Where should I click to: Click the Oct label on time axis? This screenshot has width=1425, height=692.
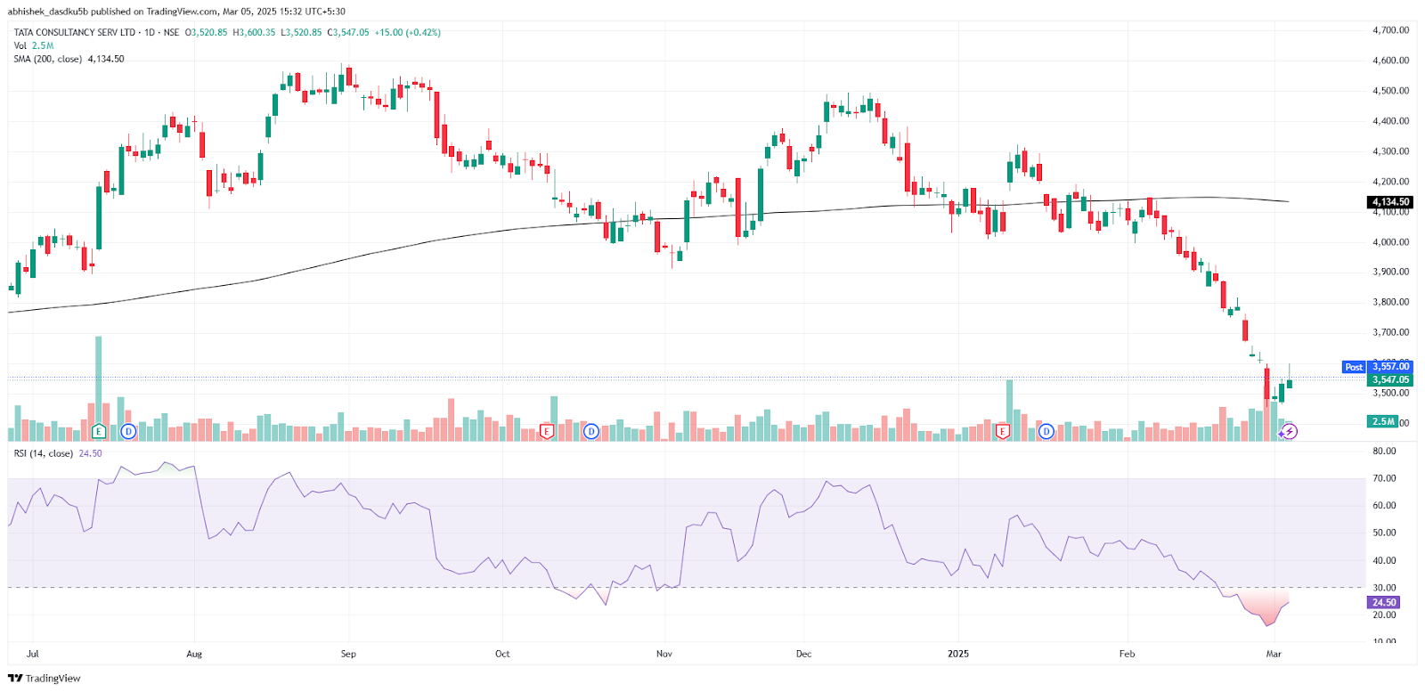(x=502, y=654)
